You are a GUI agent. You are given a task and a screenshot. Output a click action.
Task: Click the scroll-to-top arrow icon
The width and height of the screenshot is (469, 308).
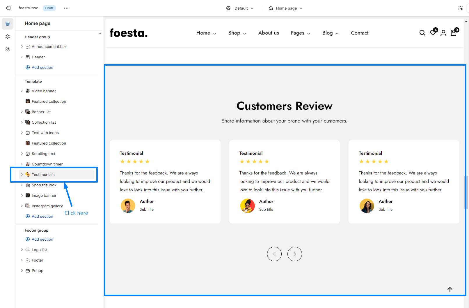click(x=450, y=289)
